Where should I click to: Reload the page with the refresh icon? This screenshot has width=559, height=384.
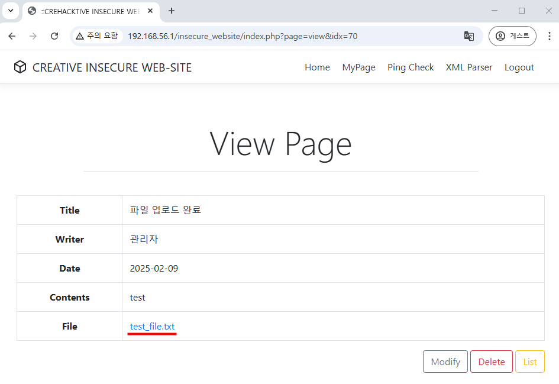click(x=54, y=36)
